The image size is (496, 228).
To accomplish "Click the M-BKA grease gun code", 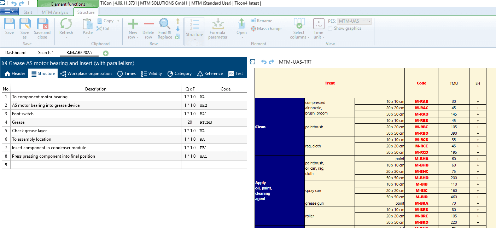I will (x=421, y=203).
